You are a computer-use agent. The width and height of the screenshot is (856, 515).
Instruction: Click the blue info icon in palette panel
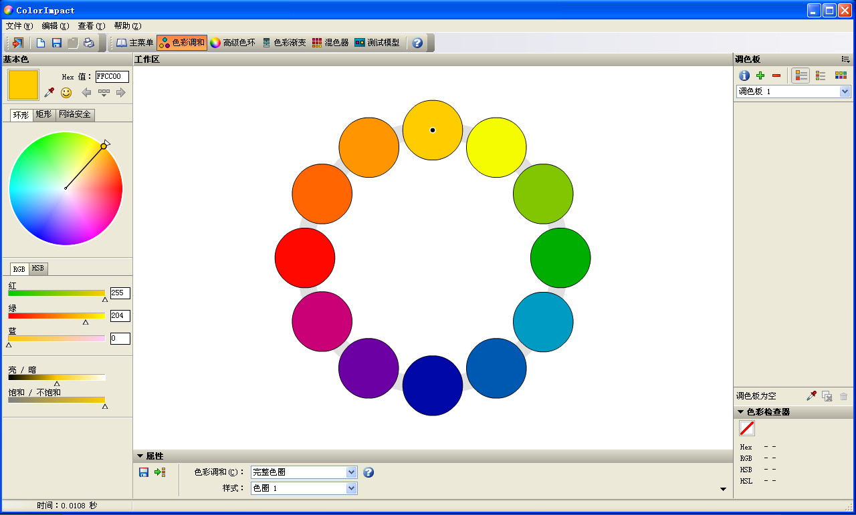tap(744, 75)
